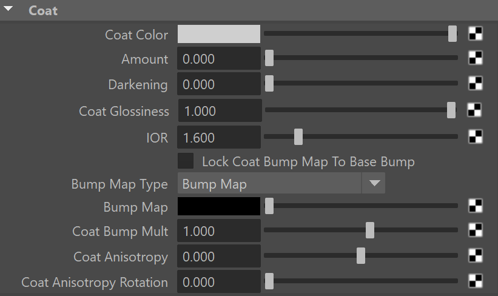Enable Lock Coat Bump Map To Base Bump

[x=186, y=161]
